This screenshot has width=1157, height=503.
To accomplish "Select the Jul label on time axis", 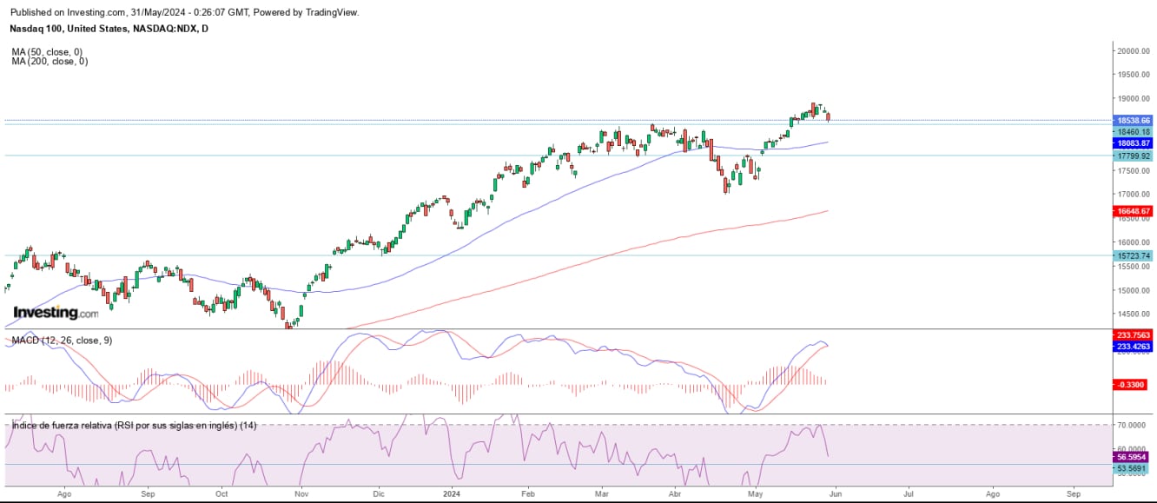I will (x=909, y=493).
